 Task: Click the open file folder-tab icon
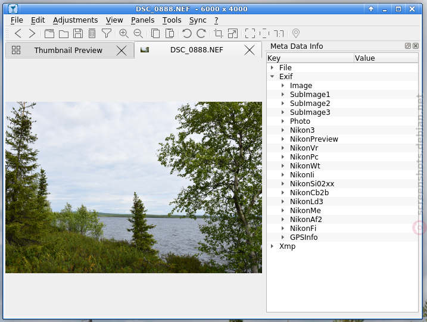coord(49,33)
